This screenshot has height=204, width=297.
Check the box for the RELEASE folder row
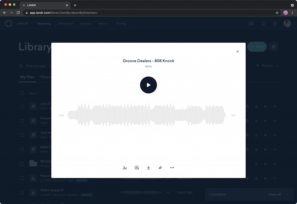(22, 164)
